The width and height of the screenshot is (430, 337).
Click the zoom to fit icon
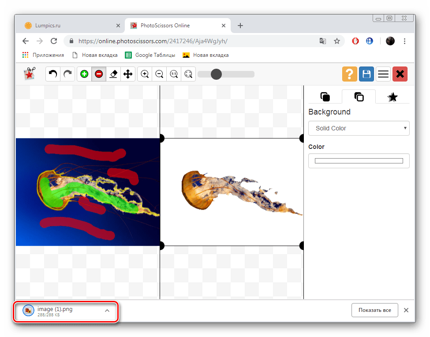click(188, 74)
